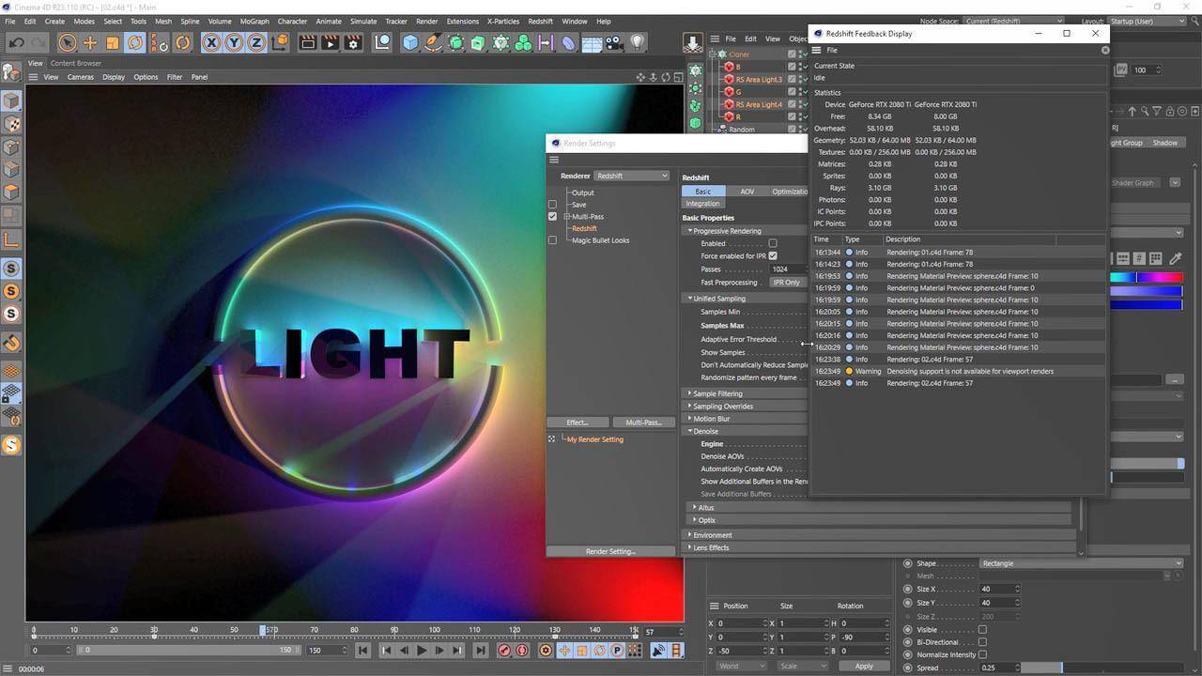The width and height of the screenshot is (1202, 676).
Task: Select Output in Render Settings list
Action: (582, 192)
